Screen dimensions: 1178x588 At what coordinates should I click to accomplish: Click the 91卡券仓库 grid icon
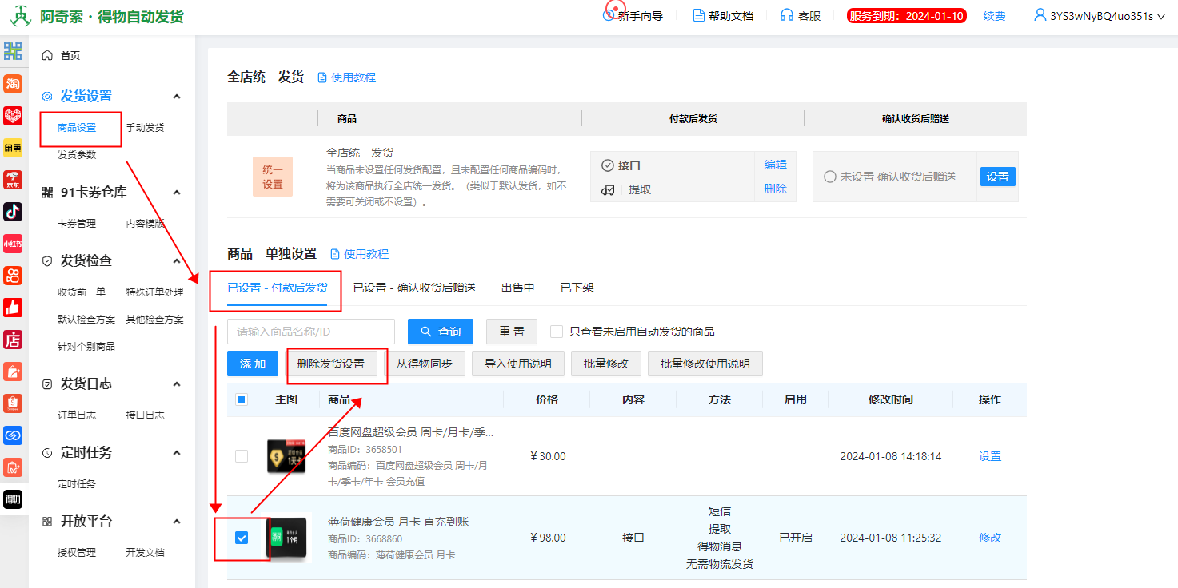coord(47,192)
